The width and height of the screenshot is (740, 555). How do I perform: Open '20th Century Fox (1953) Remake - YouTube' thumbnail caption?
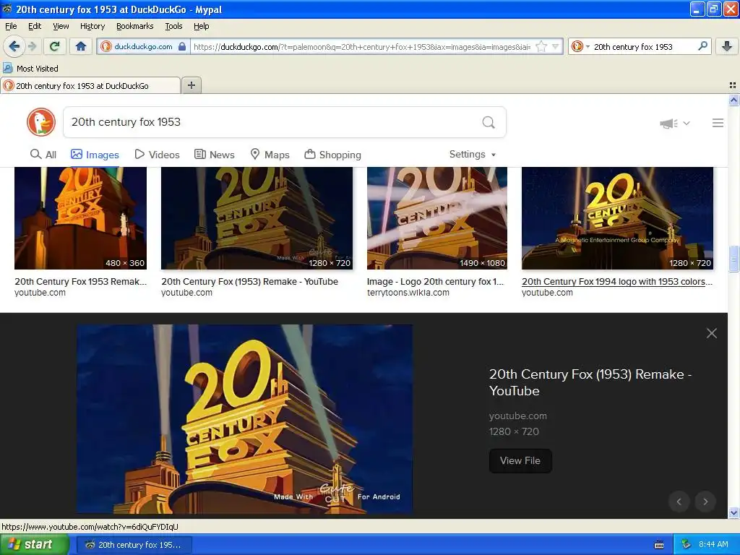[249, 281]
